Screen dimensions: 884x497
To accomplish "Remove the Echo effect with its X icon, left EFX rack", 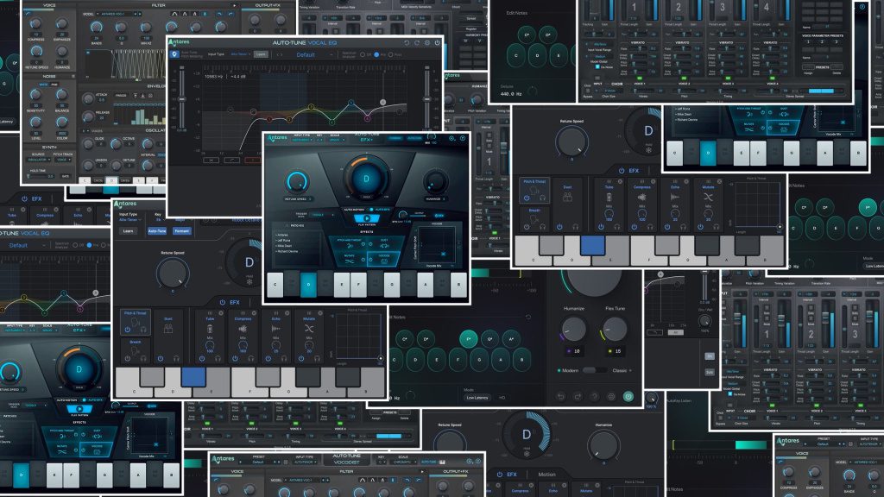I will [287, 312].
